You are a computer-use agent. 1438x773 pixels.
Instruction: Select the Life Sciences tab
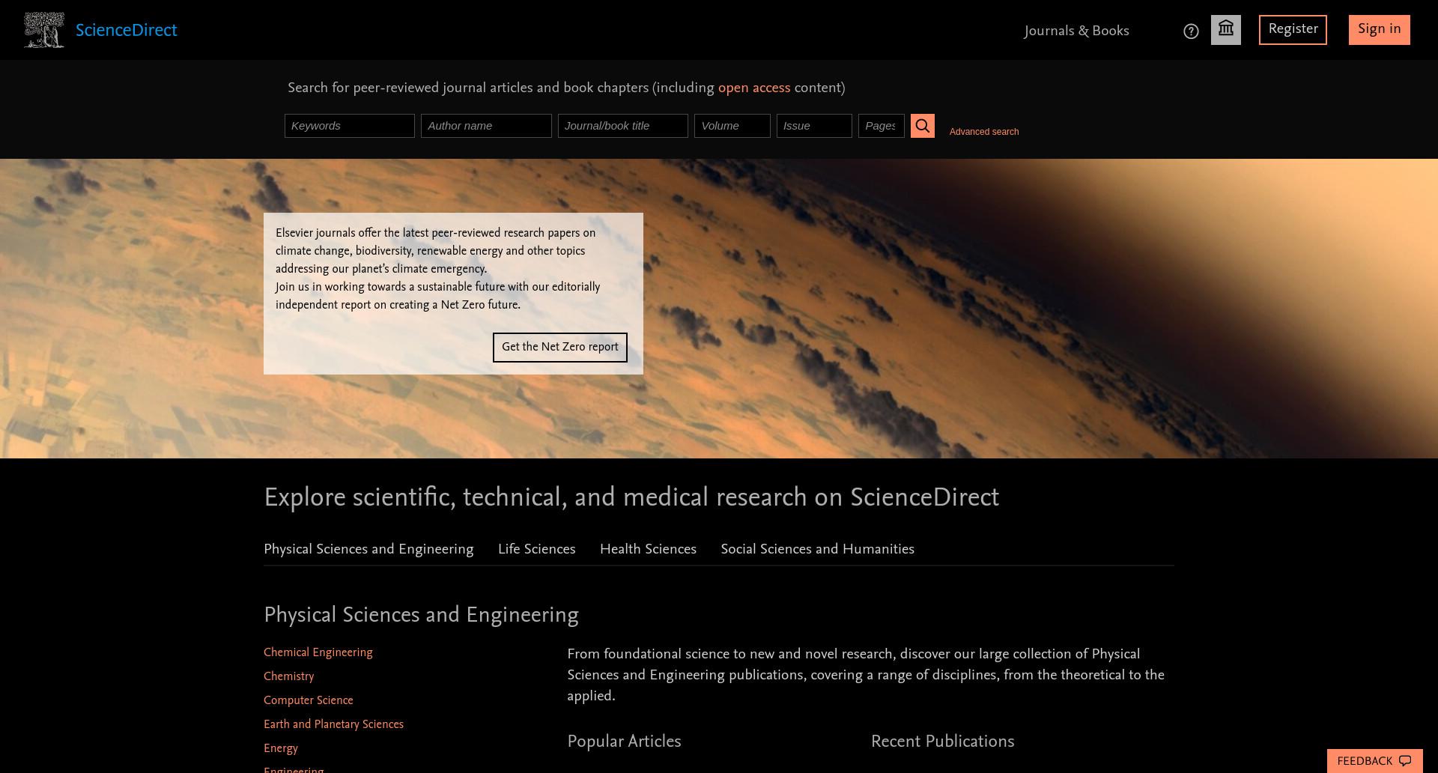pos(537,550)
